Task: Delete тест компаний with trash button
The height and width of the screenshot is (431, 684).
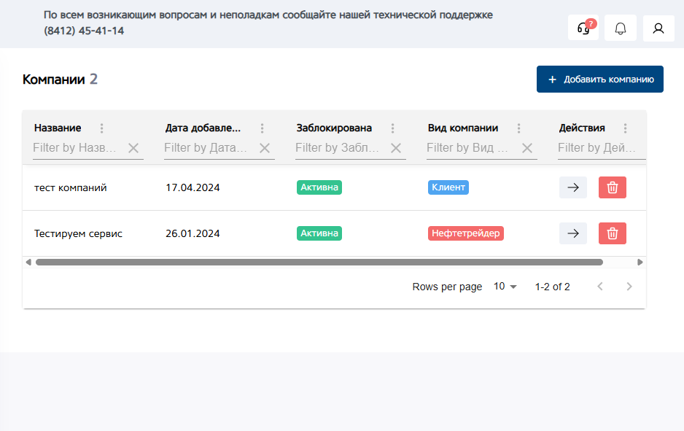Action: 612,187
